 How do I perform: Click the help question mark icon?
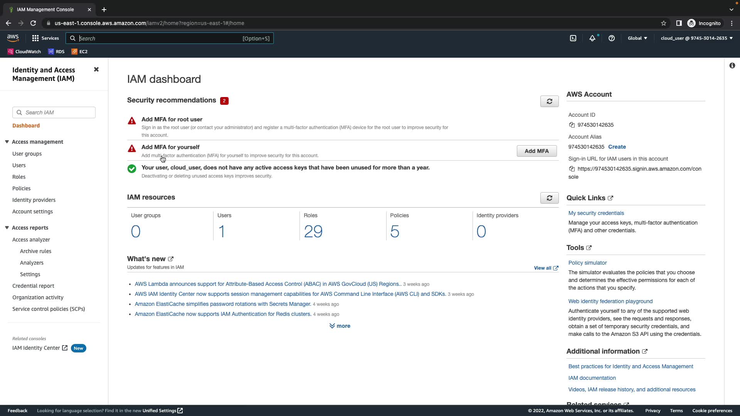tap(612, 38)
